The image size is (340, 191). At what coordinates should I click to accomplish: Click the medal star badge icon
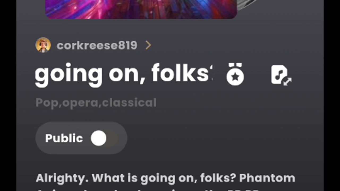pyautogui.click(x=235, y=75)
